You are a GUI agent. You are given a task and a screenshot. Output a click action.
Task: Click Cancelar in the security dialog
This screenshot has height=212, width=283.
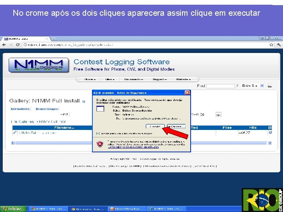click(x=176, y=126)
